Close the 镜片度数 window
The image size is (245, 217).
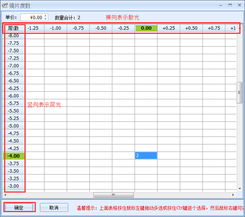coord(239,5)
